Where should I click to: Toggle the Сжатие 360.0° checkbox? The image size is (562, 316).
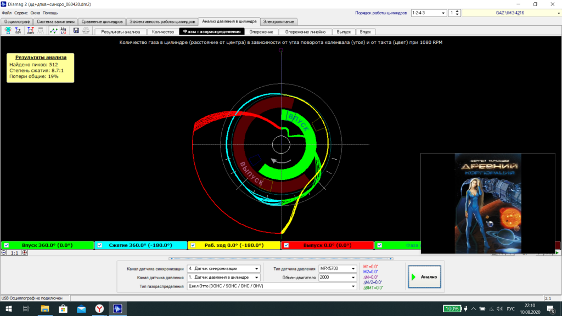pos(100,245)
